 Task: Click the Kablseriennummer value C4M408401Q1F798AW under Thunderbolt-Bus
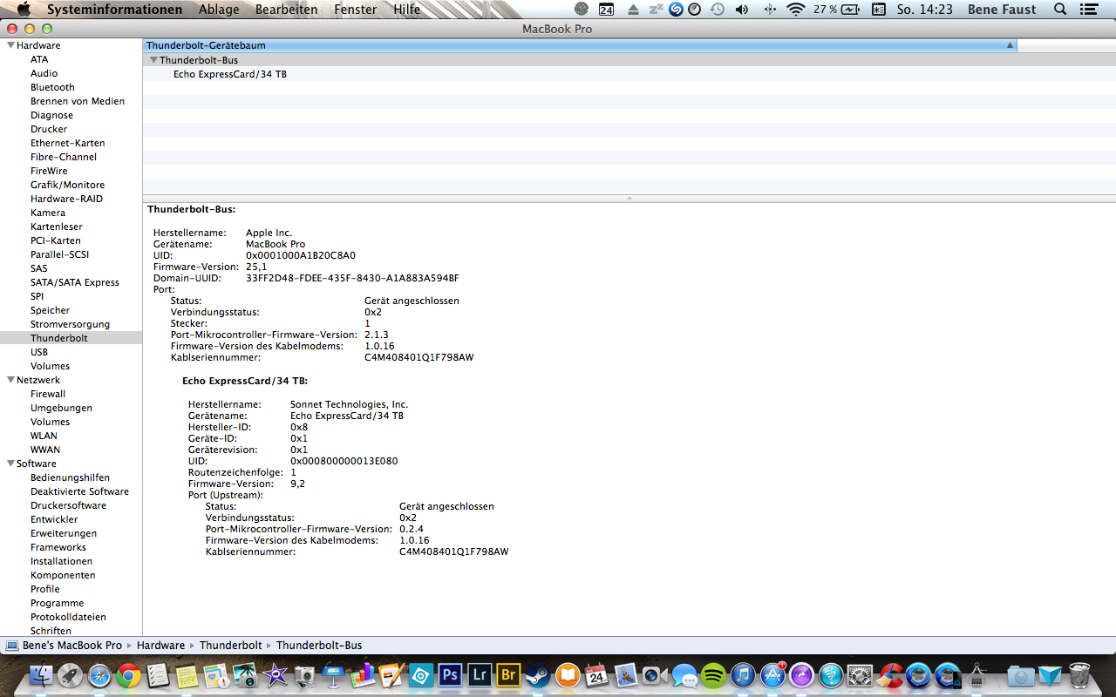pyautogui.click(x=419, y=357)
